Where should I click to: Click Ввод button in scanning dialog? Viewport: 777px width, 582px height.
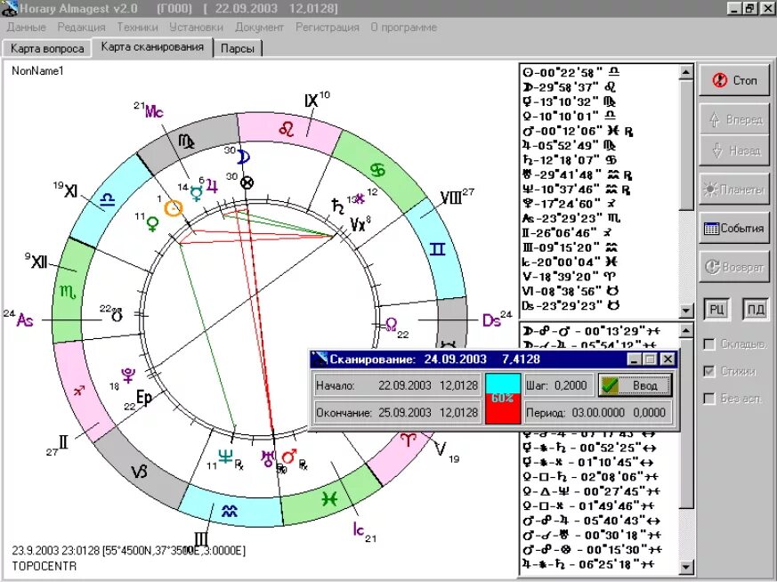(x=635, y=385)
